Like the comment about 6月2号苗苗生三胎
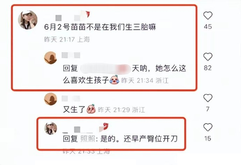The image size is (241, 165). coord(208,16)
